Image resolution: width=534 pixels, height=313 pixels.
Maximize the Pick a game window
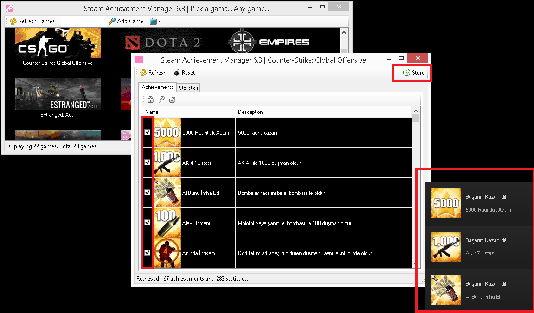coord(322,6)
